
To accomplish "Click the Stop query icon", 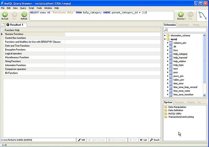I will 190,14.
